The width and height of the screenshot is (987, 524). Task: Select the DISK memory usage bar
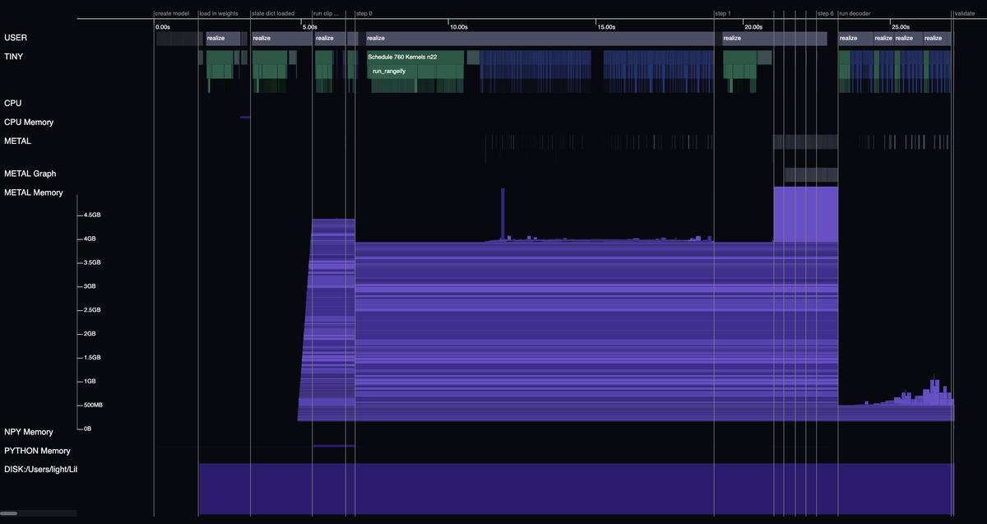(x=577, y=489)
